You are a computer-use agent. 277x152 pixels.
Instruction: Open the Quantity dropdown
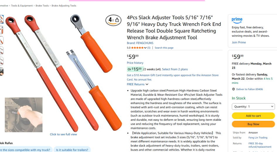pos(253,106)
